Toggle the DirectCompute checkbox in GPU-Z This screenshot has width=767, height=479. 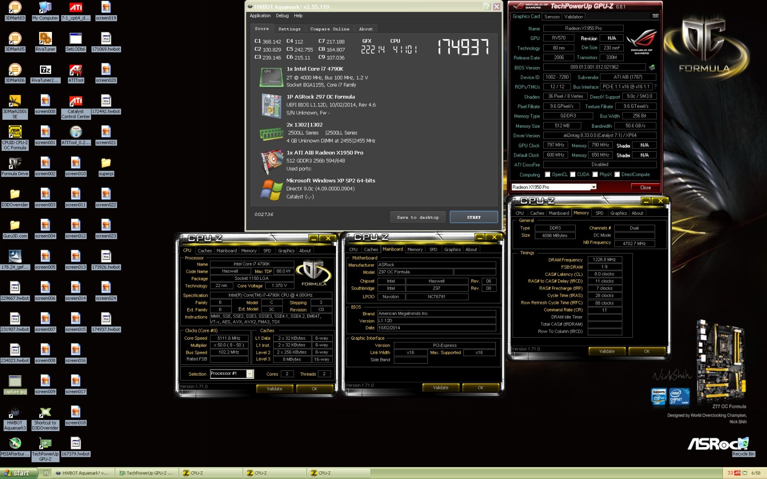pyautogui.click(x=617, y=174)
